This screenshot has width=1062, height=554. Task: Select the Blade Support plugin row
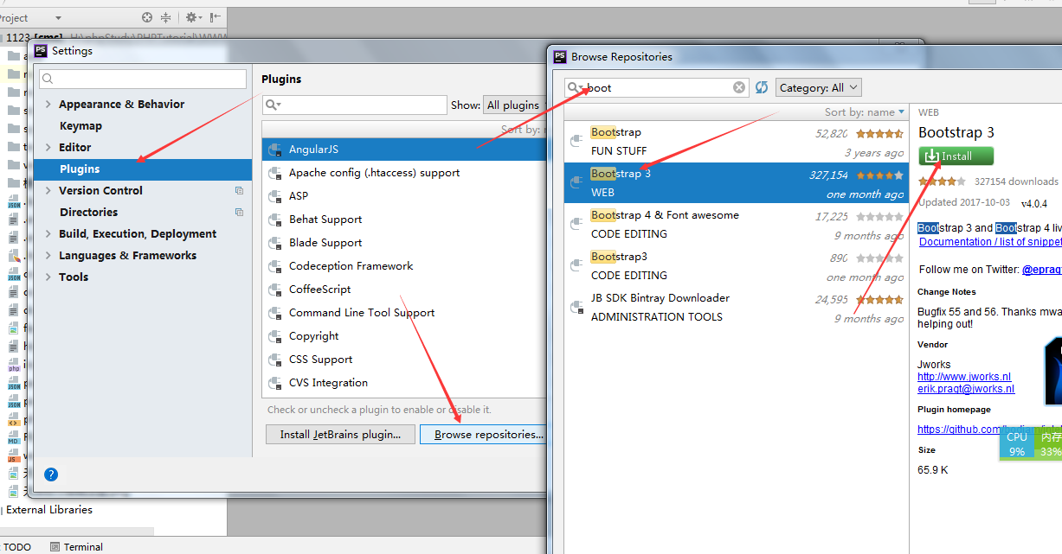tap(404, 243)
